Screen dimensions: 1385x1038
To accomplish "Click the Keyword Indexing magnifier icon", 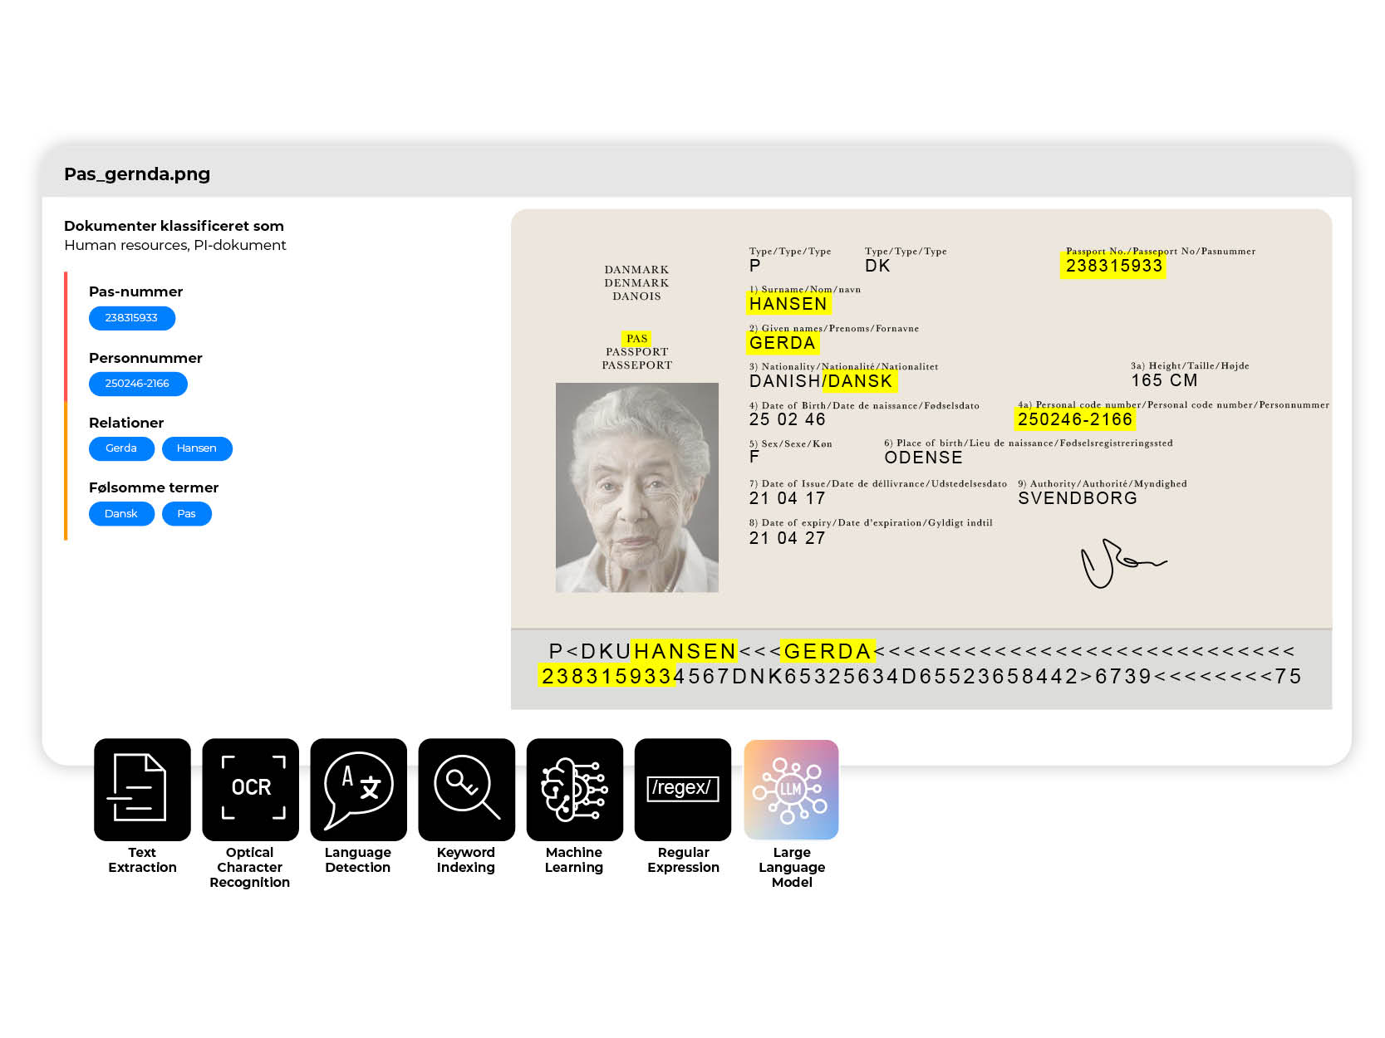I will click(466, 789).
